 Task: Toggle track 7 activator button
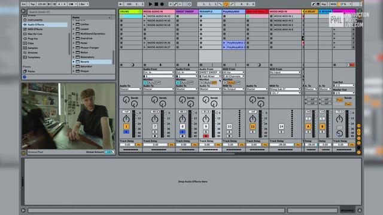click(x=155, y=126)
